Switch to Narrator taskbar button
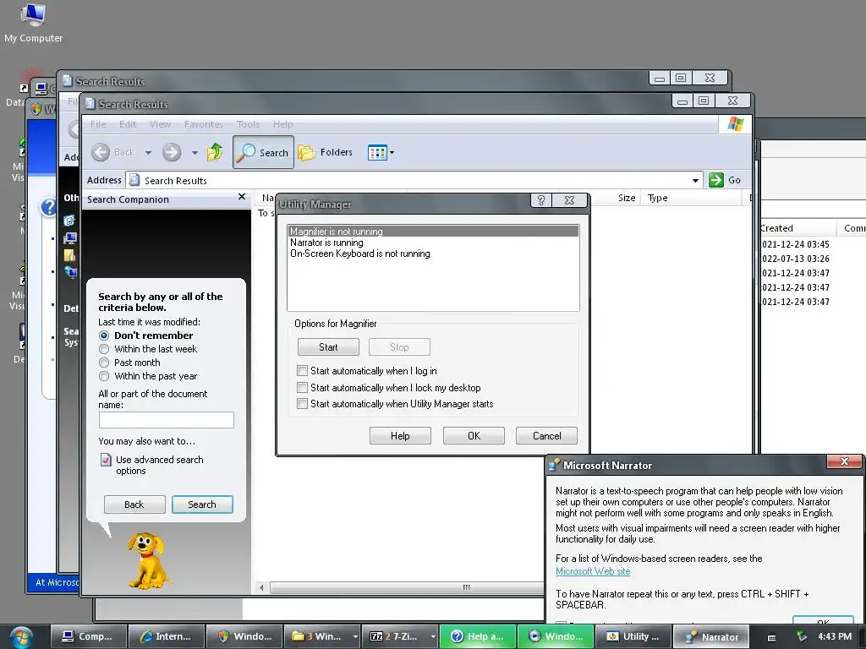 tap(711, 636)
